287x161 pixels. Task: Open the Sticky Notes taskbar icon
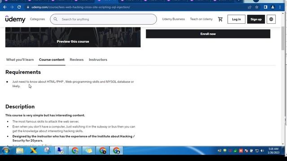[x=89, y=151]
